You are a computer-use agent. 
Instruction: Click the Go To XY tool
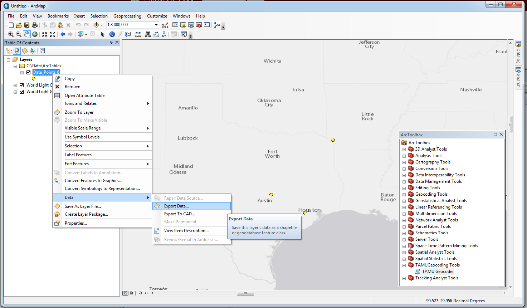164,34
